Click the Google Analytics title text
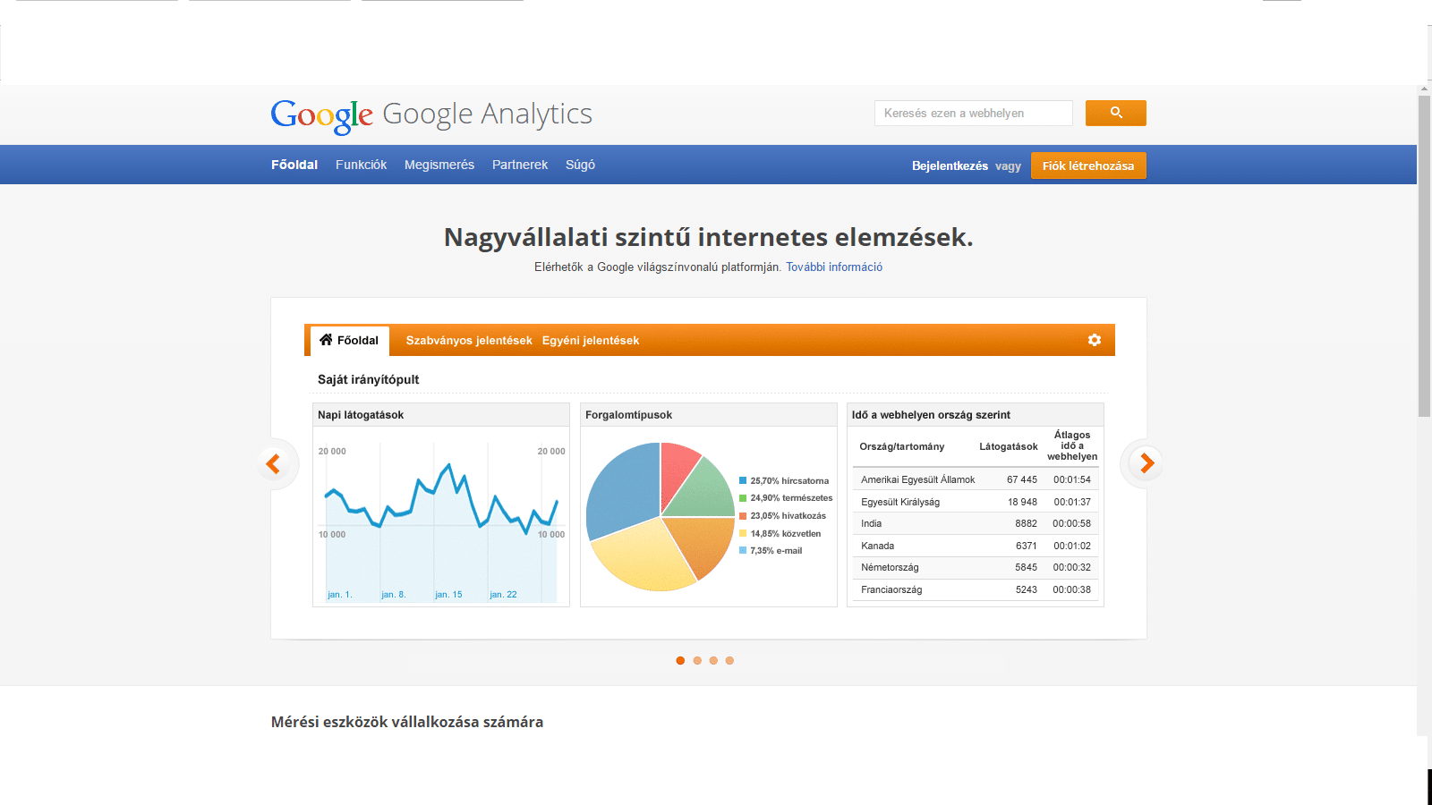1432x805 pixels. pyautogui.click(x=488, y=114)
